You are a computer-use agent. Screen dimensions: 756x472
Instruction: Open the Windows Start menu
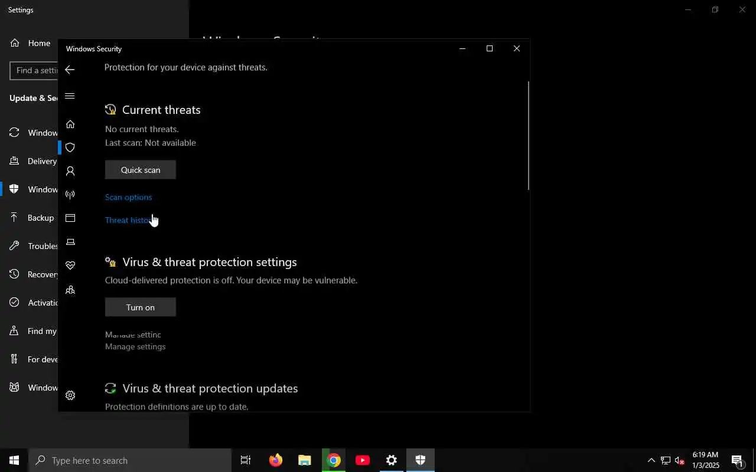tap(14, 460)
